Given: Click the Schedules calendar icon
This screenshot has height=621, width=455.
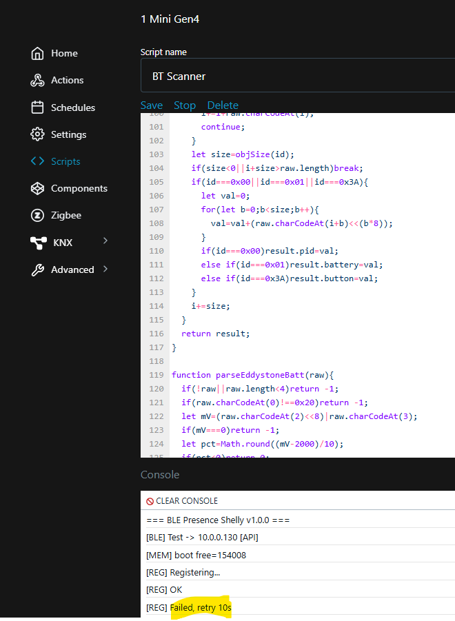Looking at the screenshot, I should pyautogui.click(x=37, y=108).
